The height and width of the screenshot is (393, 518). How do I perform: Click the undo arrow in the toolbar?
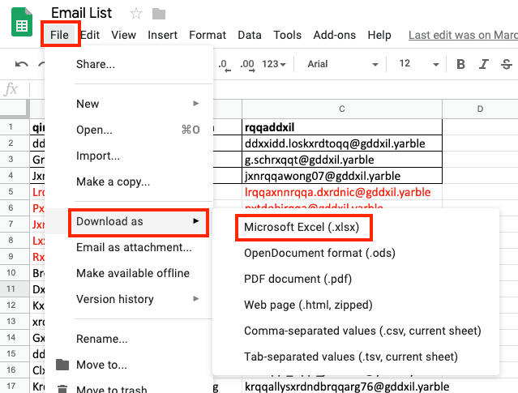[22, 65]
